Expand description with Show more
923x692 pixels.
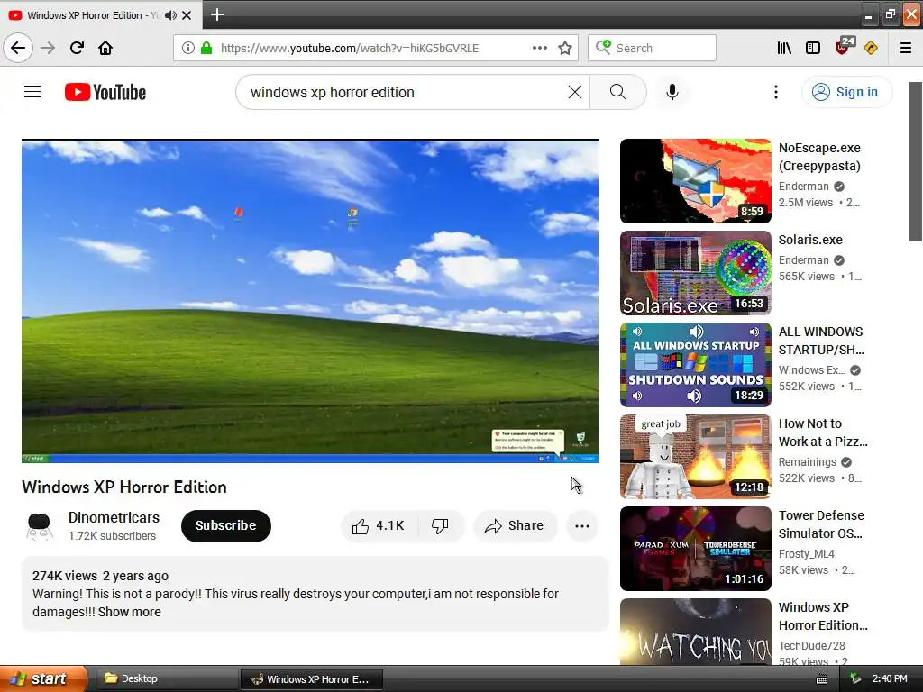pos(130,612)
